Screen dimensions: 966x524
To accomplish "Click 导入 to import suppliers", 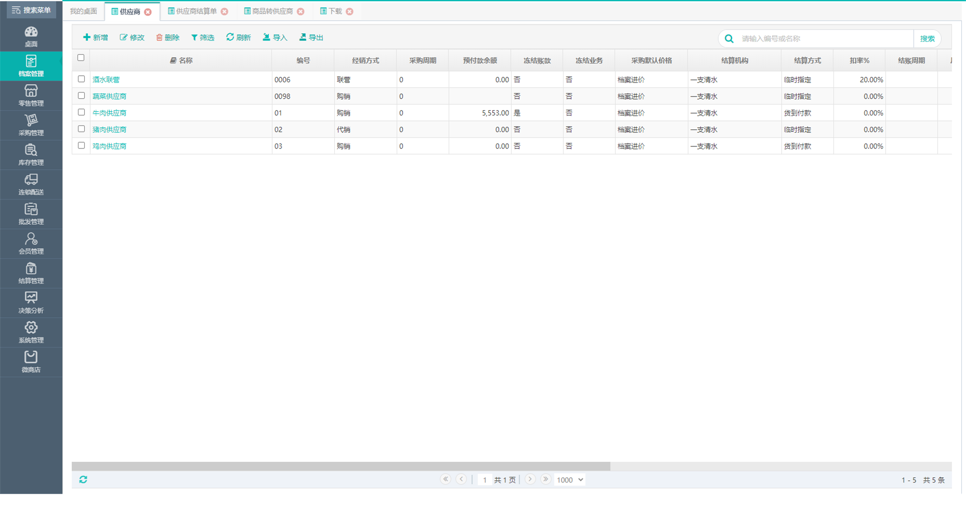I will 275,37.
